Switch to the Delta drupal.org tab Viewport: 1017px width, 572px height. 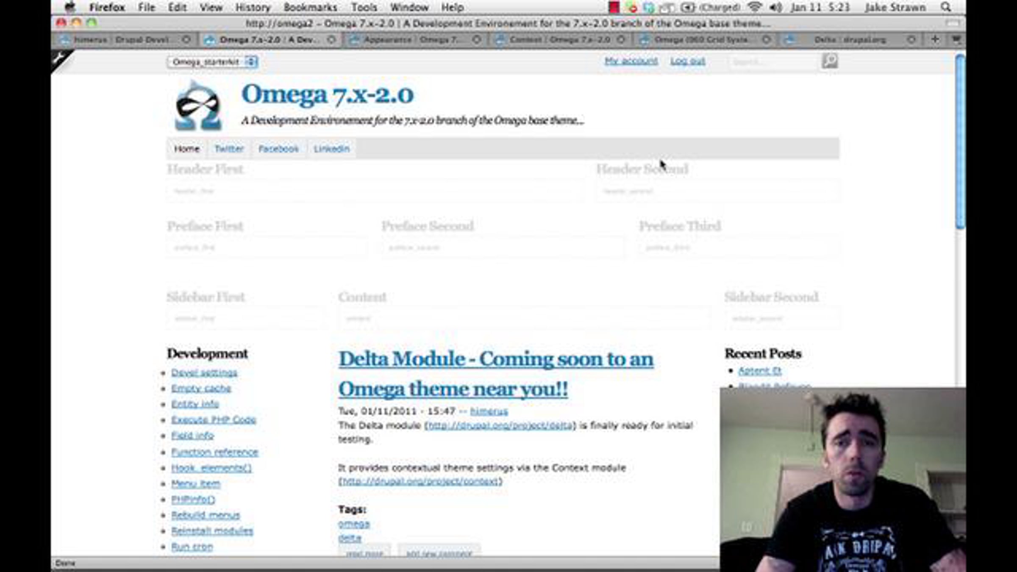pyautogui.click(x=849, y=40)
